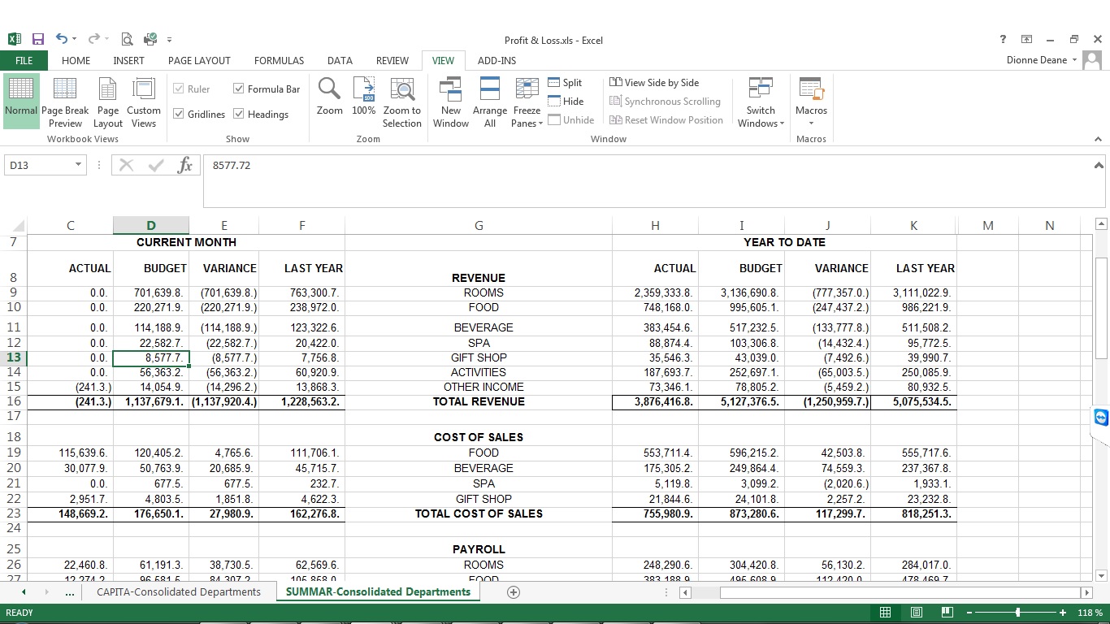This screenshot has width=1110, height=624.
Task: Toggle the Formula Bar checkbox
Action: [x=239, y=89]
